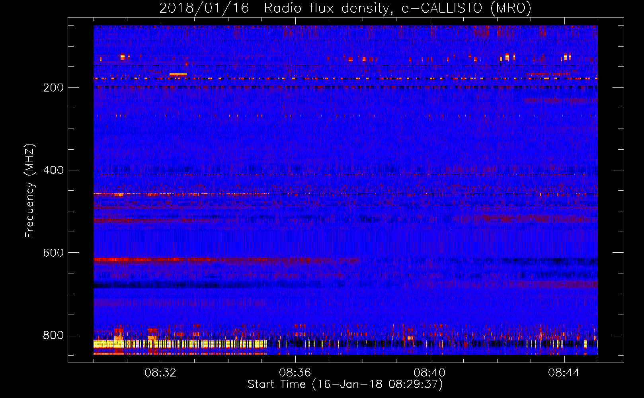Click the 600 frequency tick label

(53, 253)
